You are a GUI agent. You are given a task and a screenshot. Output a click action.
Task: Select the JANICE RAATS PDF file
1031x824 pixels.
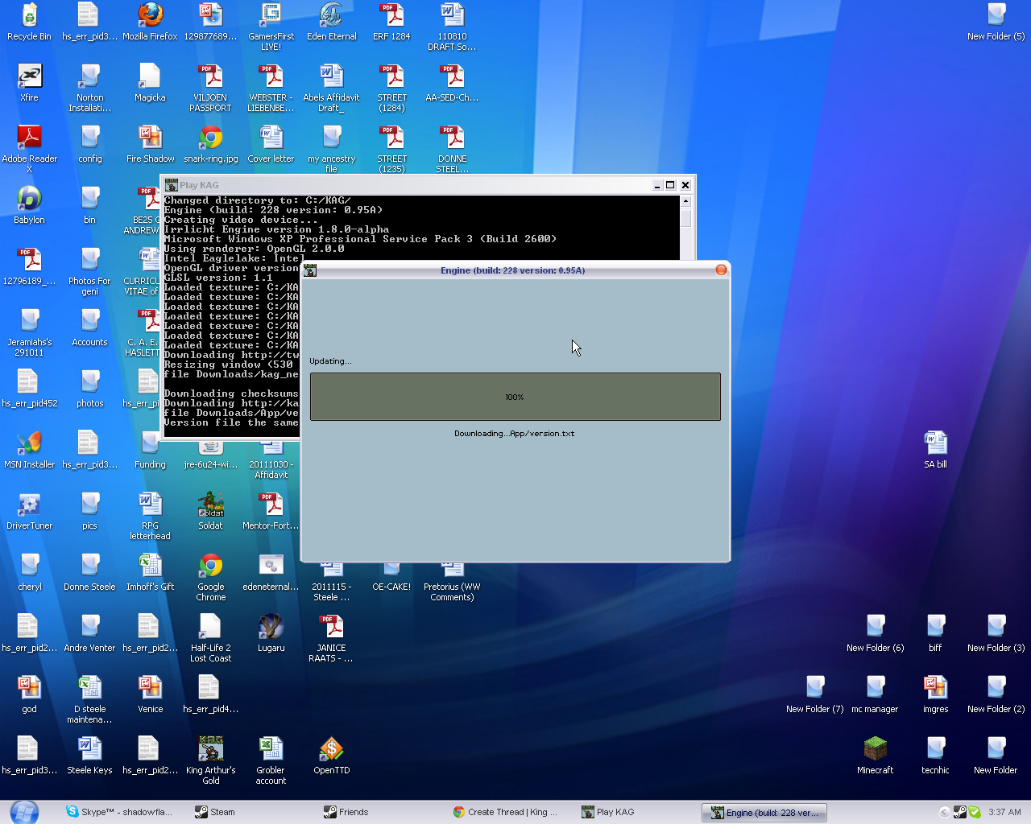(x=331, y=639)
